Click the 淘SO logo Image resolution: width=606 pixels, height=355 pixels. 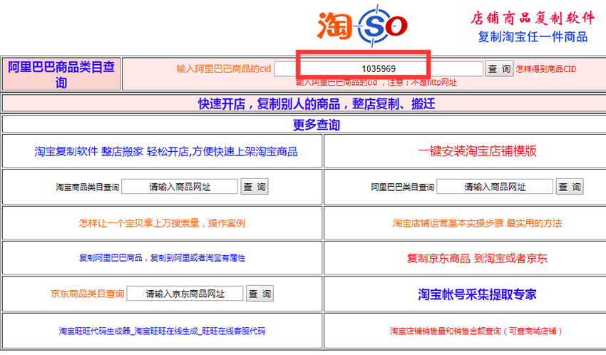tap(362, 26)
